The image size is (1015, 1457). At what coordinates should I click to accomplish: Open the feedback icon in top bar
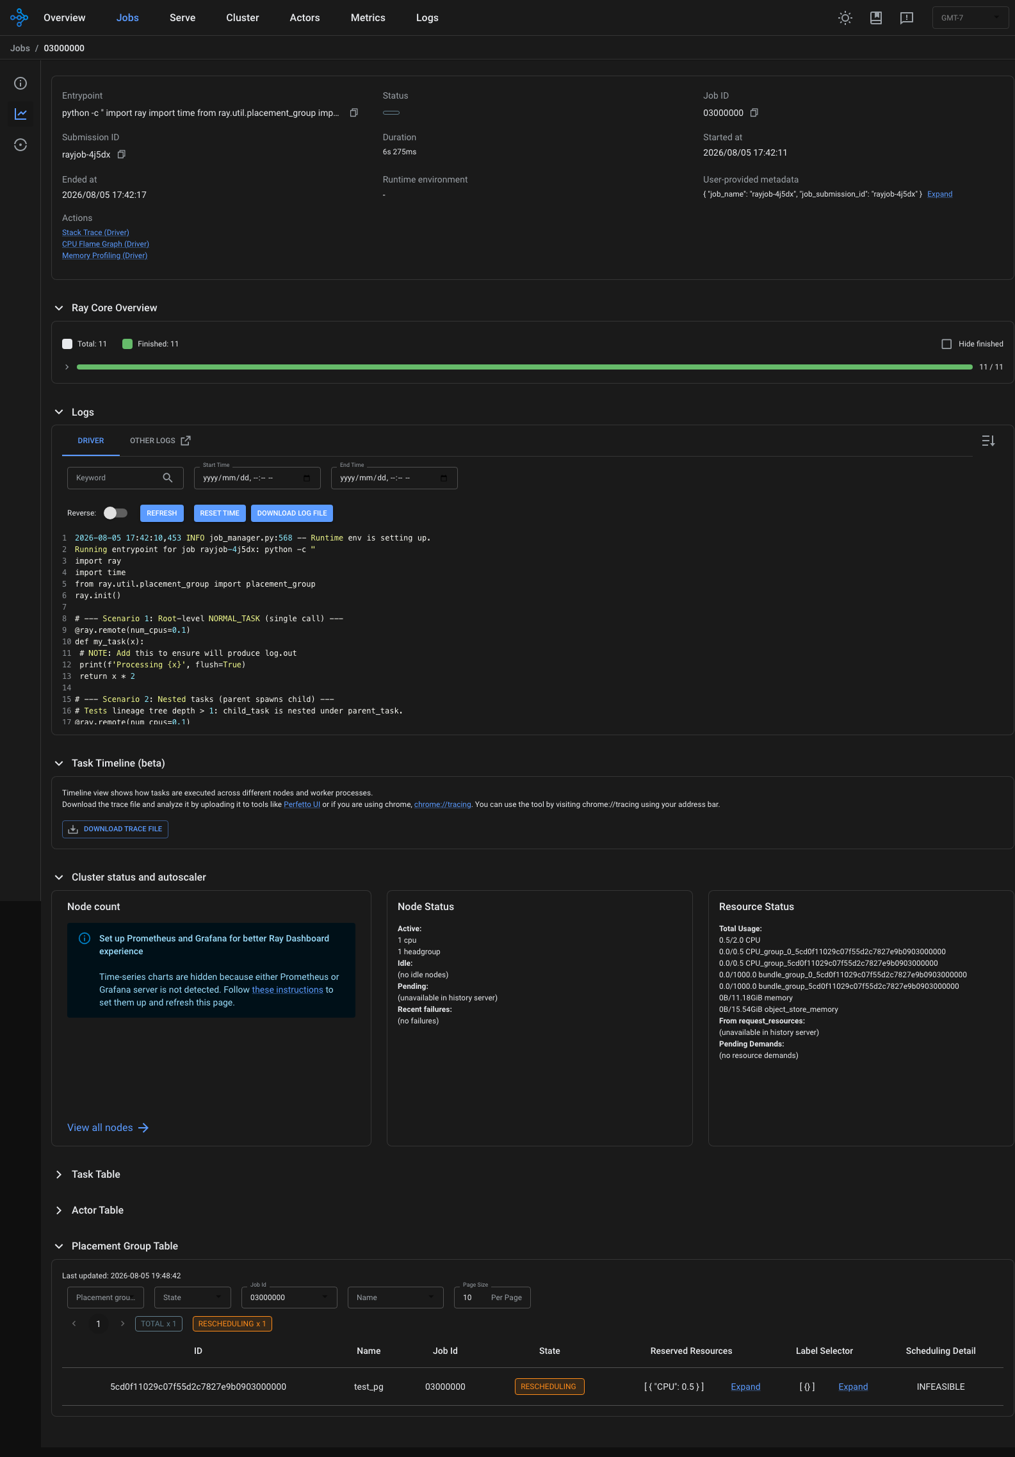pos(907,18)
